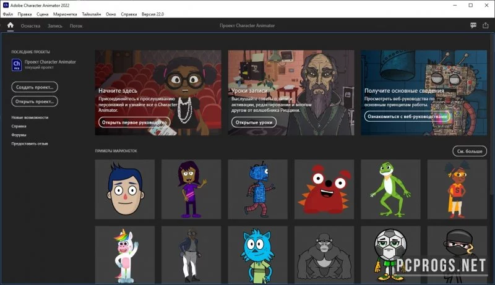Minimize the Character Animator window
This screenshot has height=285, width=495.
point(455,6)
